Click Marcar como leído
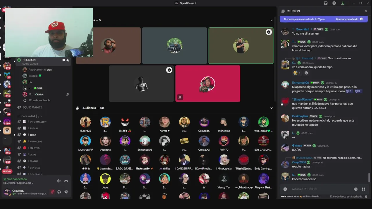This screenshot has height=209, width=372. (x=349, y=19)
